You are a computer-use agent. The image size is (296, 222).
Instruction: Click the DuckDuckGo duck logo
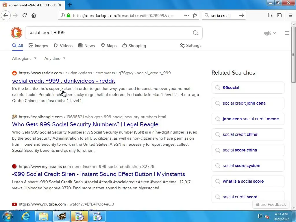click(16, 33)
